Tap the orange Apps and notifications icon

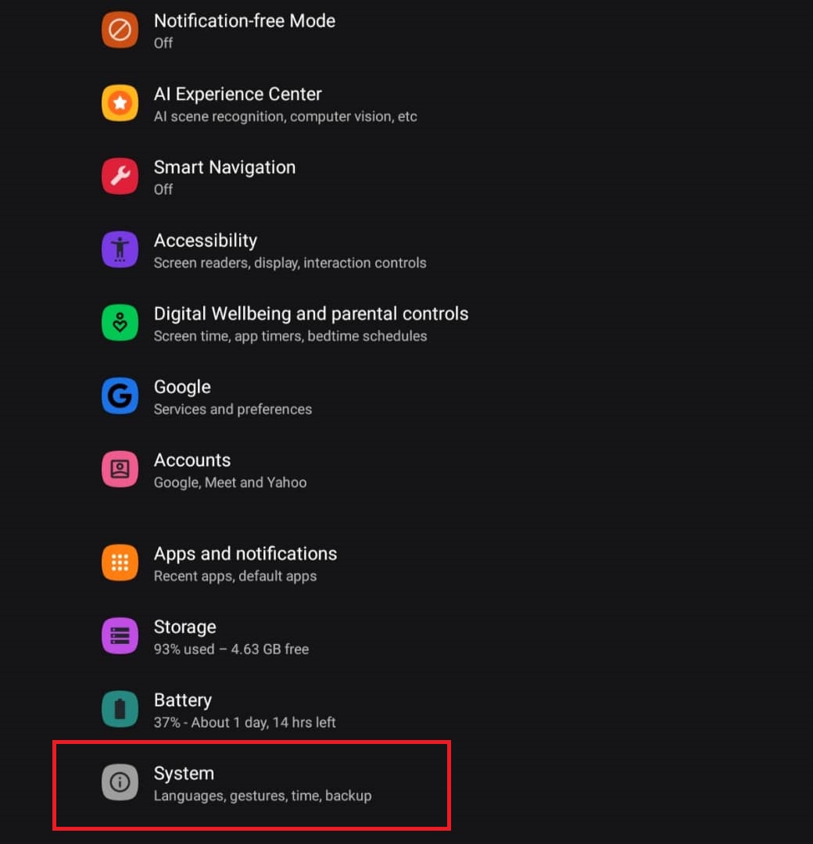click(120, 563)
